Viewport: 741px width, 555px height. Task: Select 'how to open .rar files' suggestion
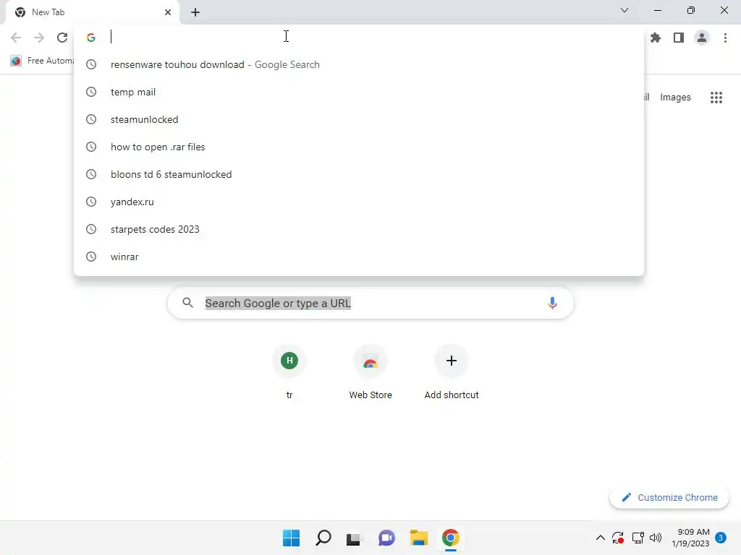[359, 147]
